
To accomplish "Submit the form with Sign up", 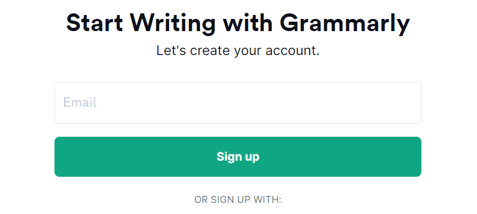I will tap(238, 157).
